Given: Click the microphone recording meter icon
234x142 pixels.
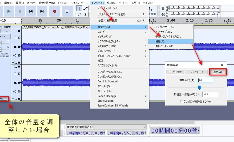Looking at the screenshot, I should pos(163,8).
